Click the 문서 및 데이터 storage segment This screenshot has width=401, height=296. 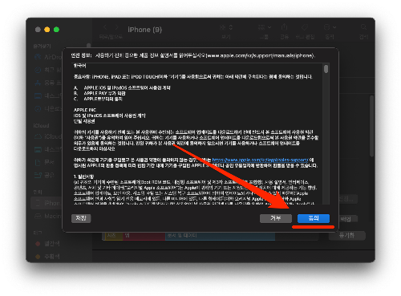point(220,236)
